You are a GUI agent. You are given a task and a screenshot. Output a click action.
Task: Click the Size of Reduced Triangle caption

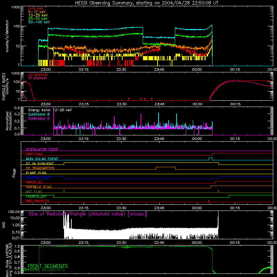[x=88, y=214]
